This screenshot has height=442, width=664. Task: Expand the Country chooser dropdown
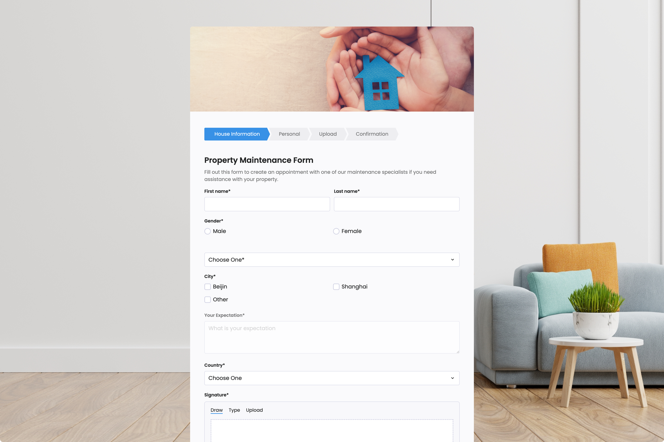[331, 378]
